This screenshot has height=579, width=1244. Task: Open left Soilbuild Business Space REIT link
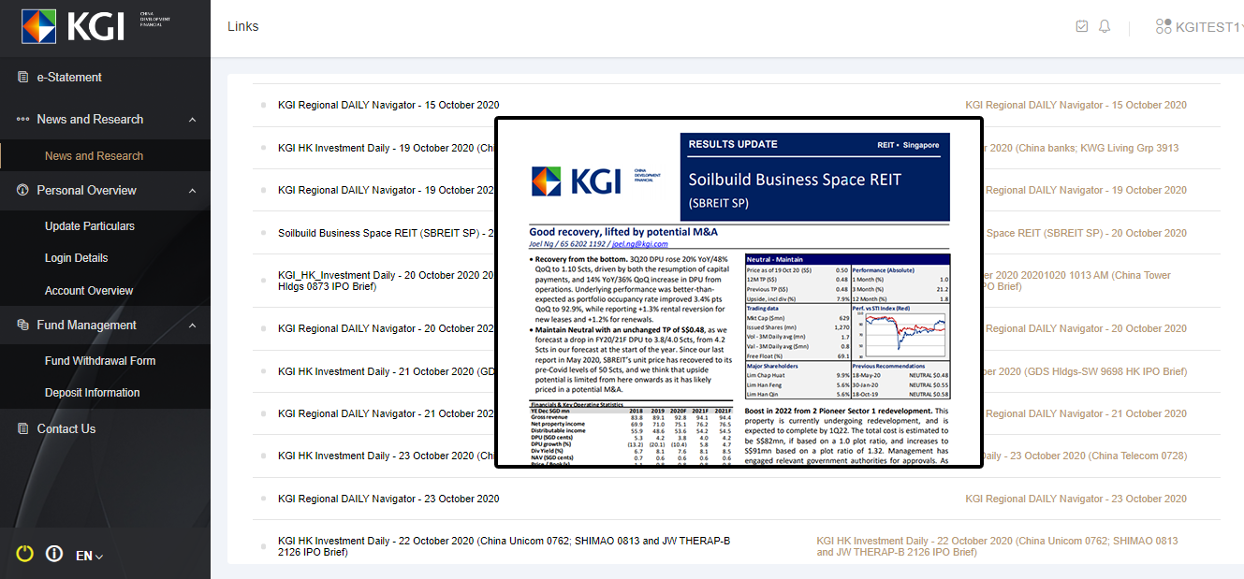coord(386,233)
